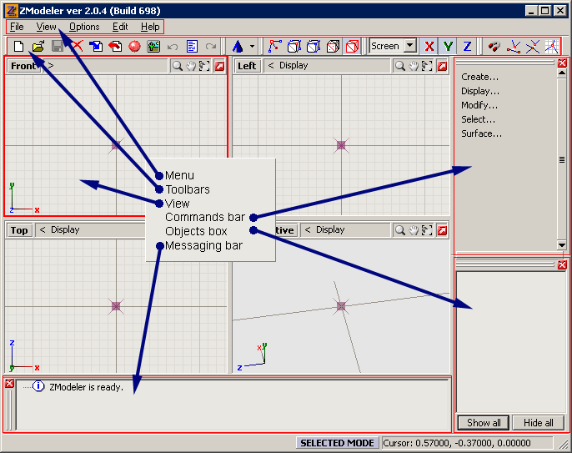Click the crossed-lines snap icon
Screen dimensions: 572x453
click(x=533, y=47)
